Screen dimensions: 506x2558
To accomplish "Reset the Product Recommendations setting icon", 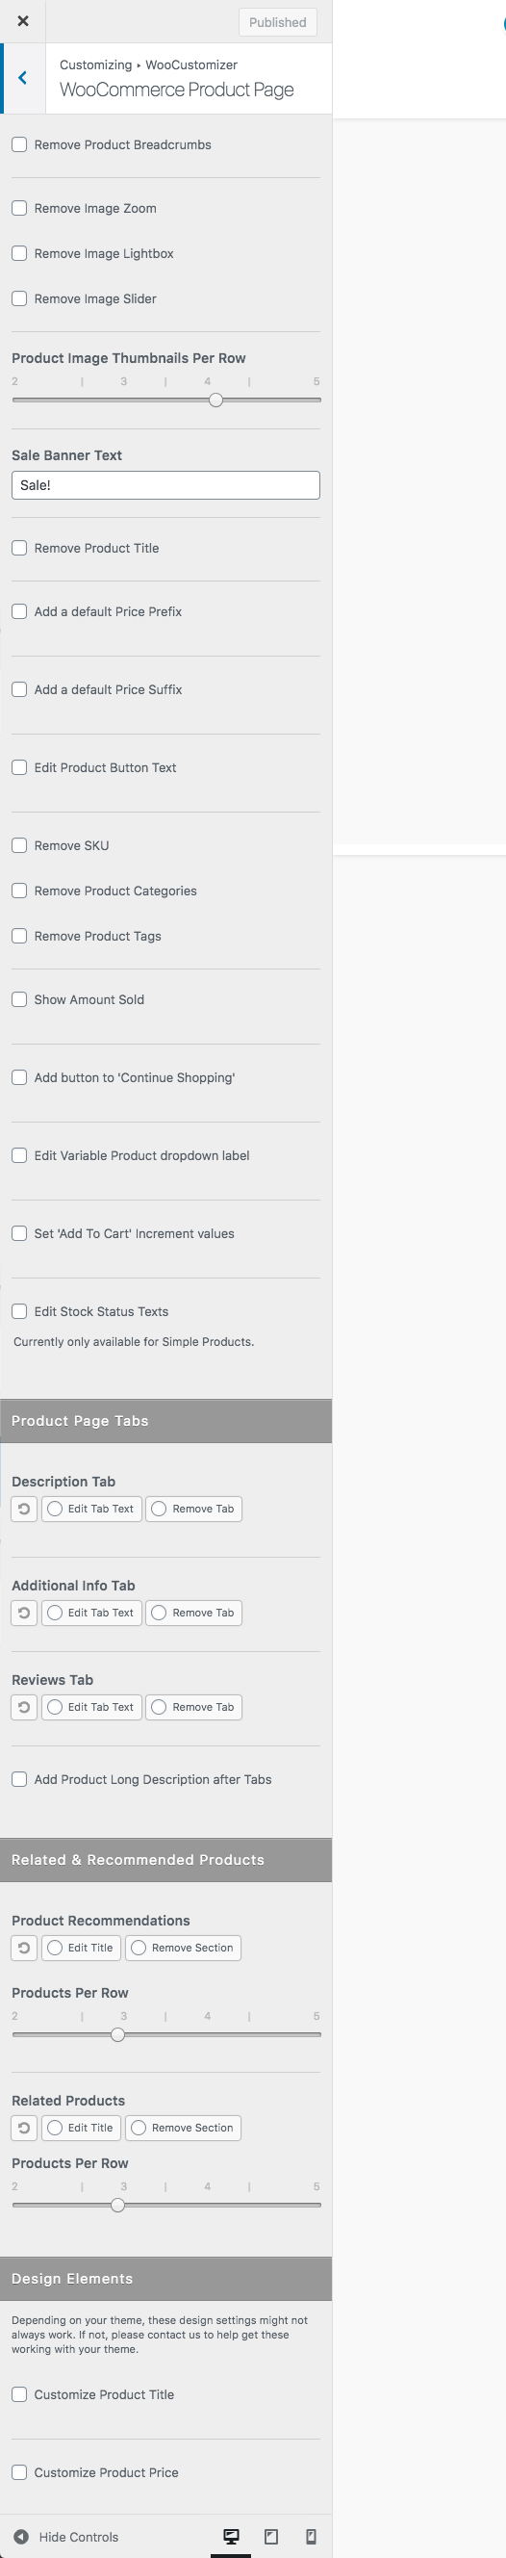I will [x=24, y=1949].
